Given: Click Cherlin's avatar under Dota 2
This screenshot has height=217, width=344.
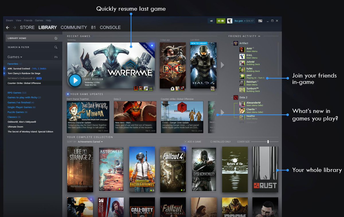Looking at the screenshot, I should point(242,110).
